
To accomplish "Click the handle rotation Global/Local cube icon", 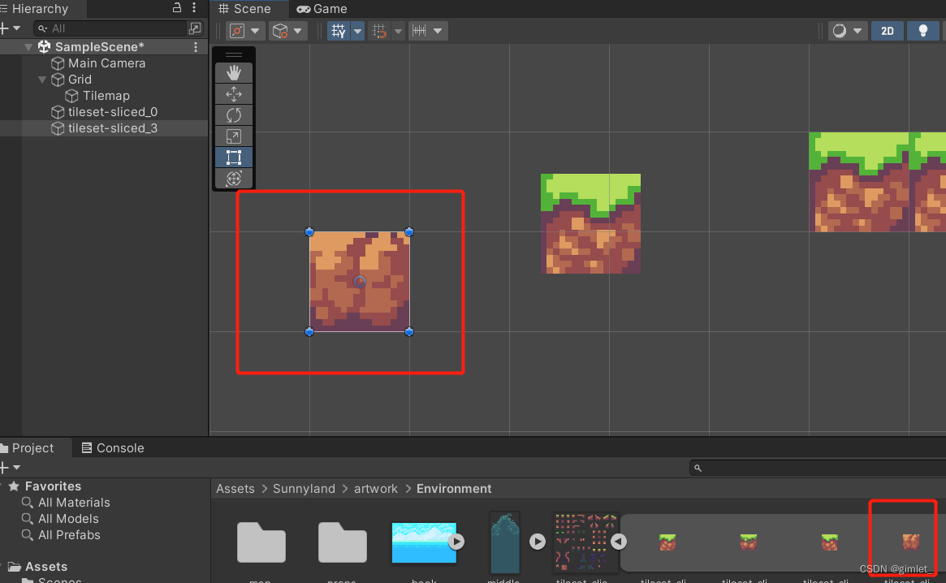I will point(280,31).
